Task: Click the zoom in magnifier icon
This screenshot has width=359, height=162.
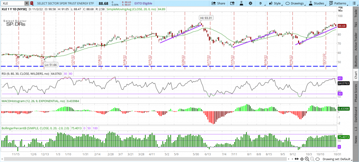Action: coord(307,159)
